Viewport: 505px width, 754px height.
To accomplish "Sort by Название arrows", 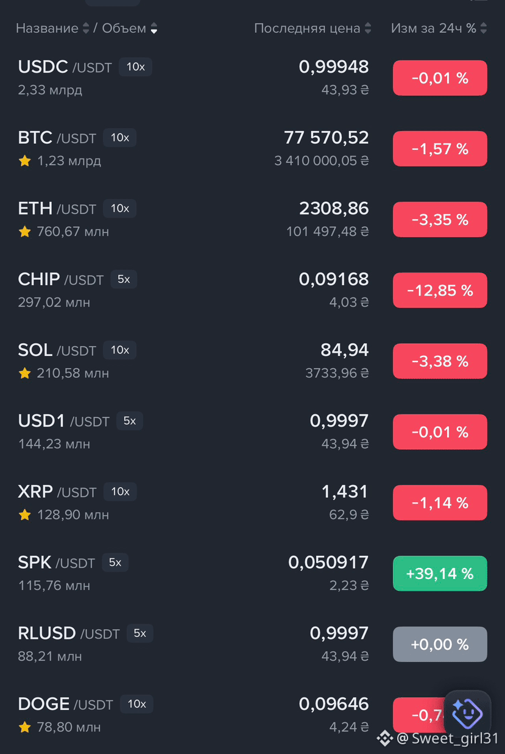I will click(86, 28).
